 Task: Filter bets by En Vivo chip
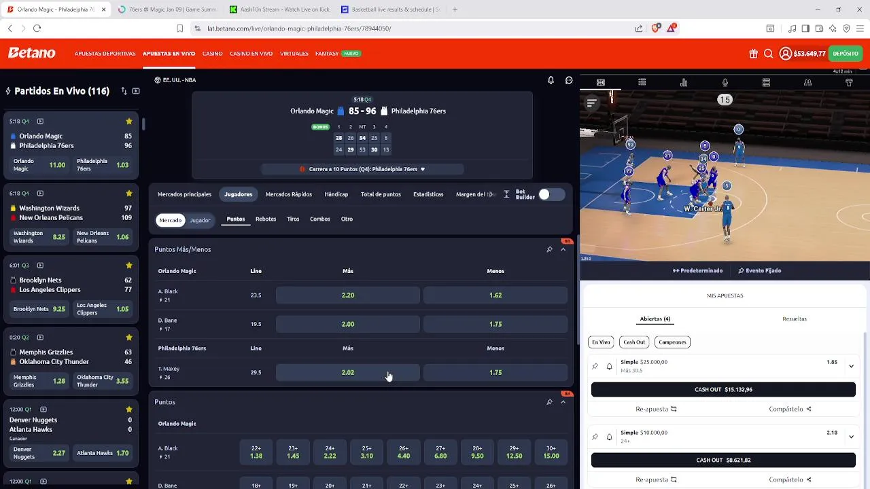pyautogui.click(x=601, y=342)
